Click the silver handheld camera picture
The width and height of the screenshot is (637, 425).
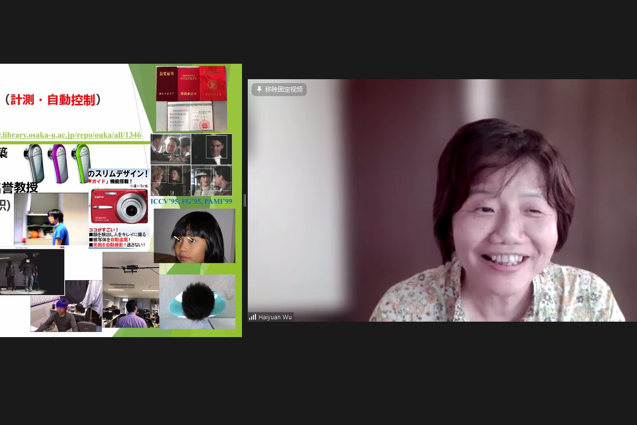tap(34, 163)
